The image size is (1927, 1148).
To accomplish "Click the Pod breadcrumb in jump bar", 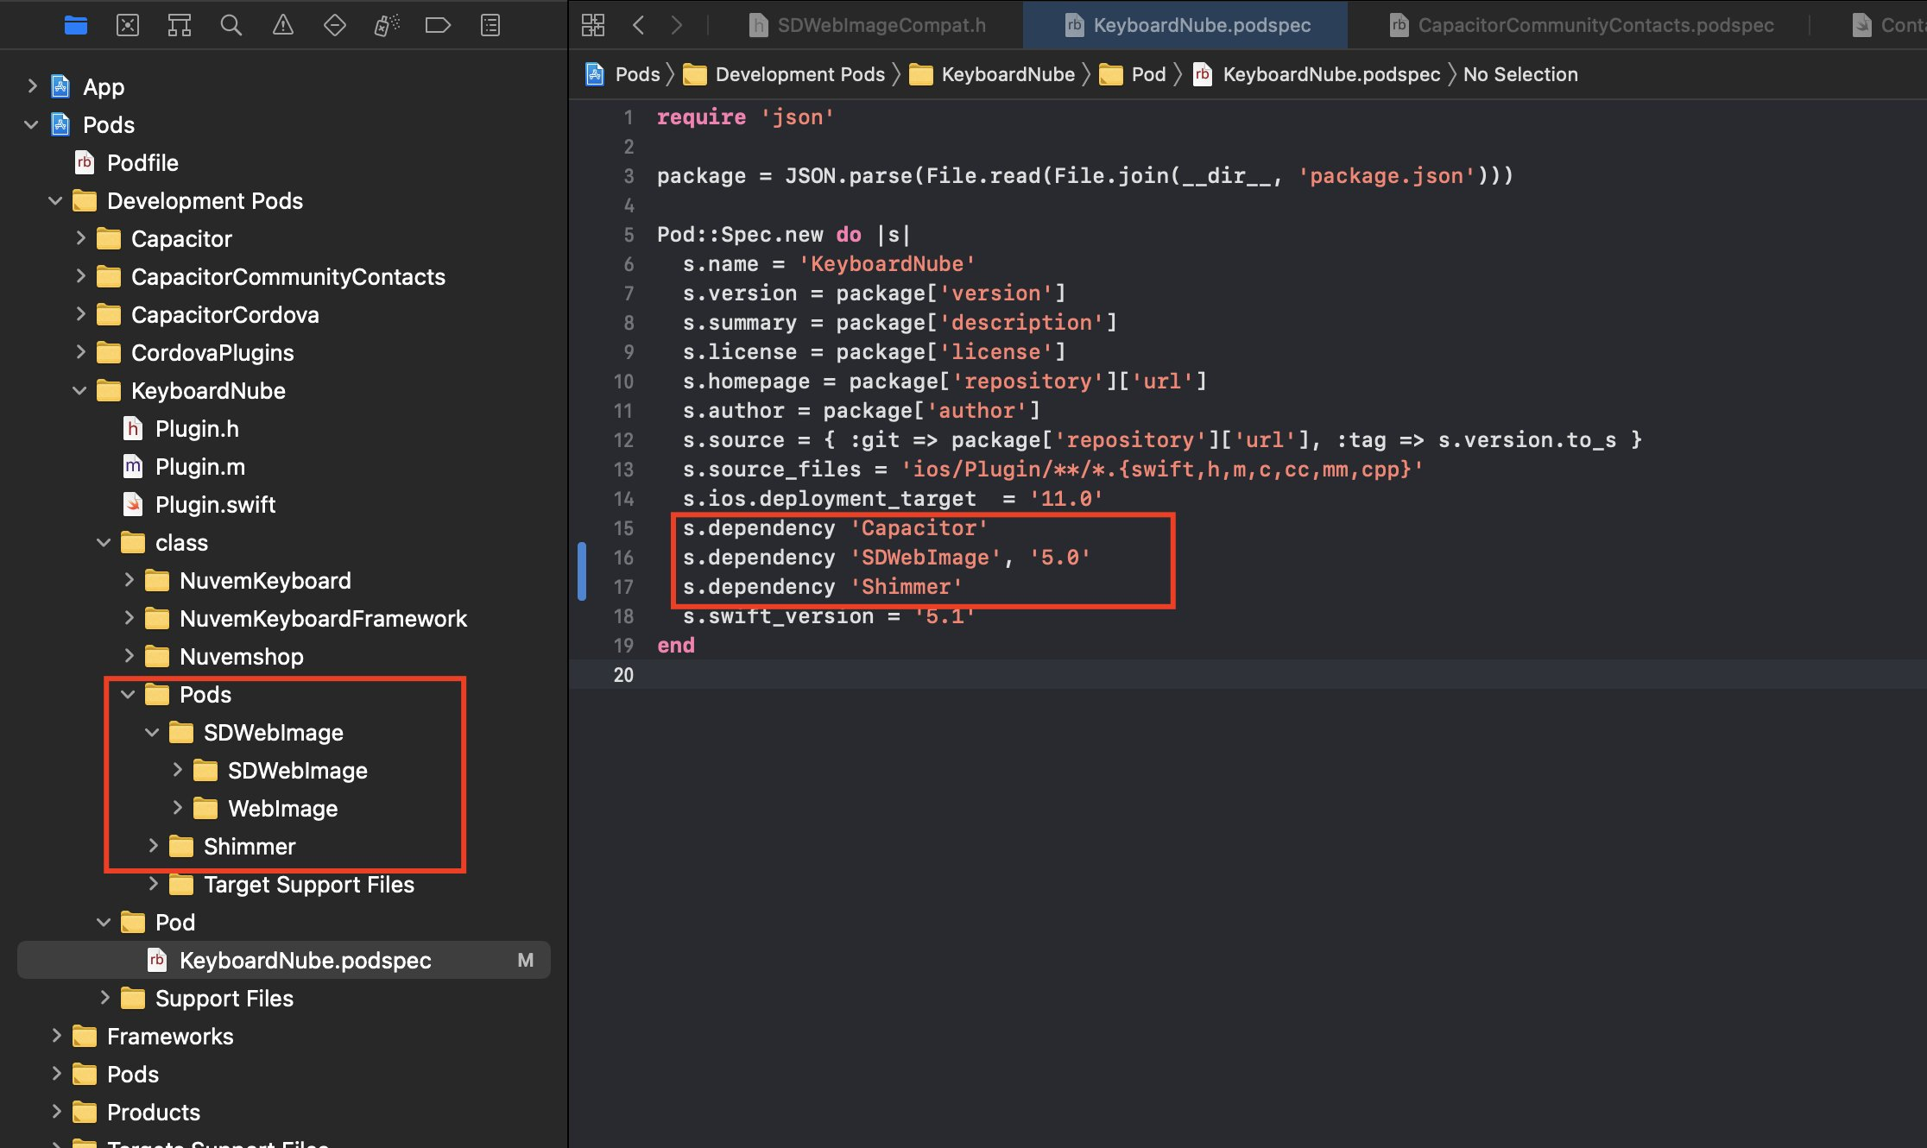I will pyautogui.click(x=1133, y=74).
